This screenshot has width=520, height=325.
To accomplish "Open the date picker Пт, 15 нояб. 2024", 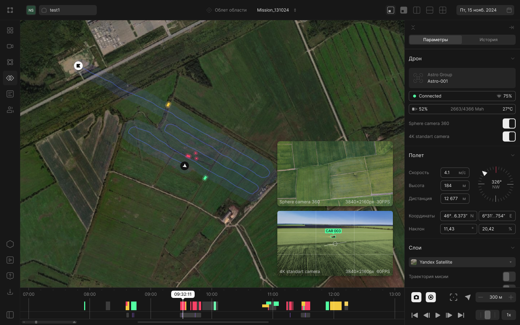I will (486, 10).
